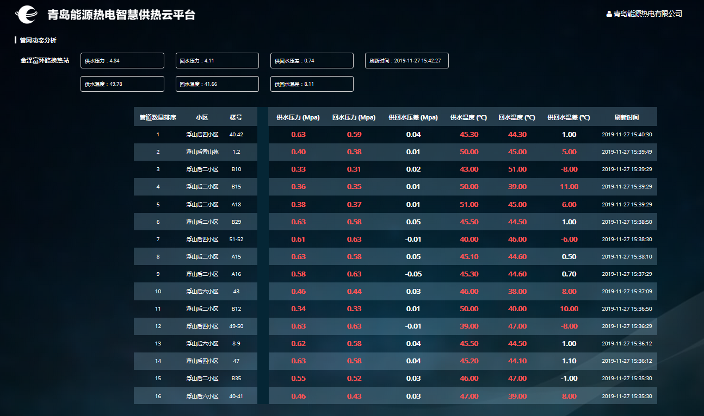Sort by the 供水压力 (Mpa) column header

click(x=298, y=117)
